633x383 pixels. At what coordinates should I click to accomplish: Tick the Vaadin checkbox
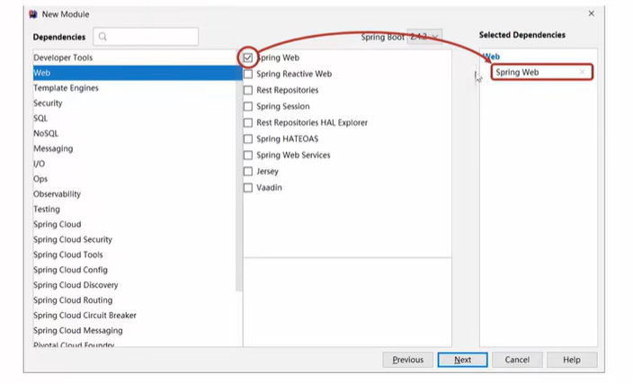click(x=248, y=188)
